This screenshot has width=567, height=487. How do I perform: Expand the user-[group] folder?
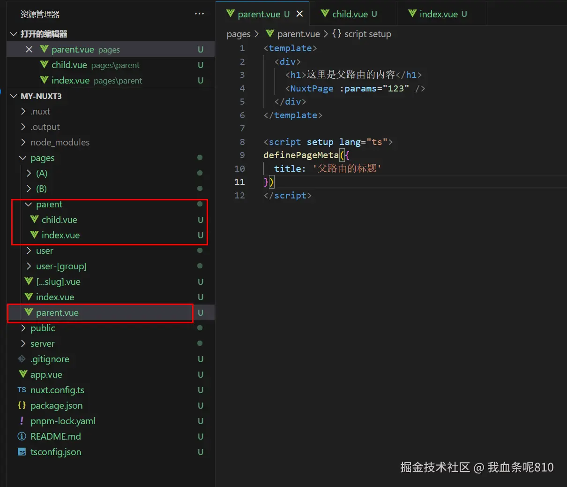coord(29,266)
